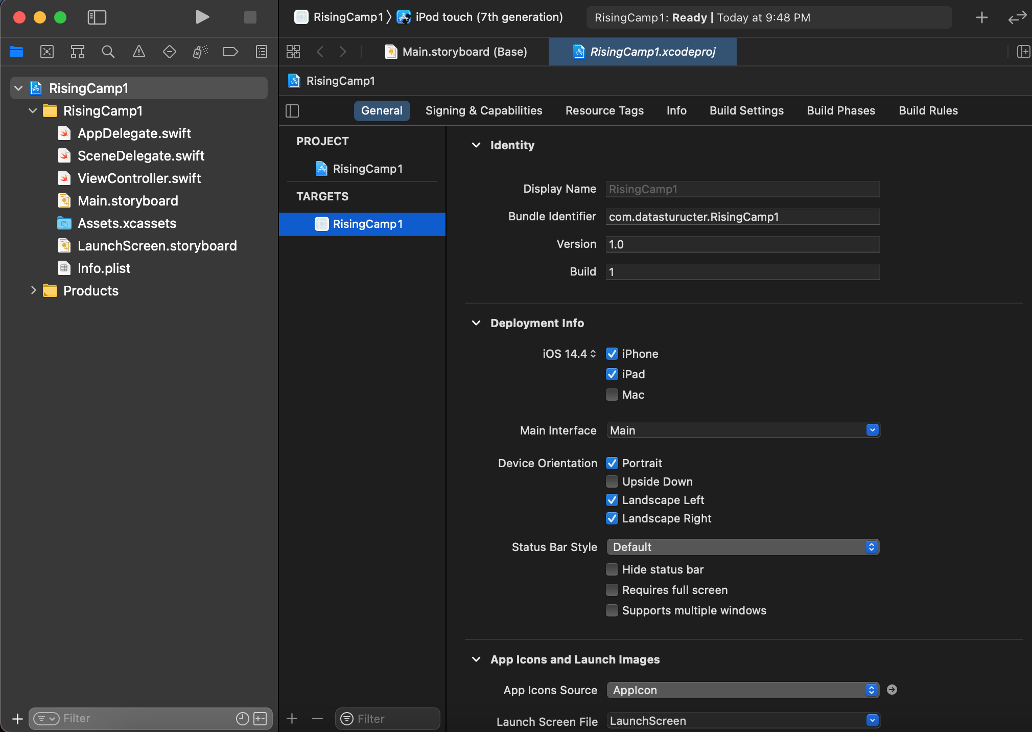Click the Bundle Identifier text field
This screenshot has width=1032, height=732.
(x=742, y=217)
